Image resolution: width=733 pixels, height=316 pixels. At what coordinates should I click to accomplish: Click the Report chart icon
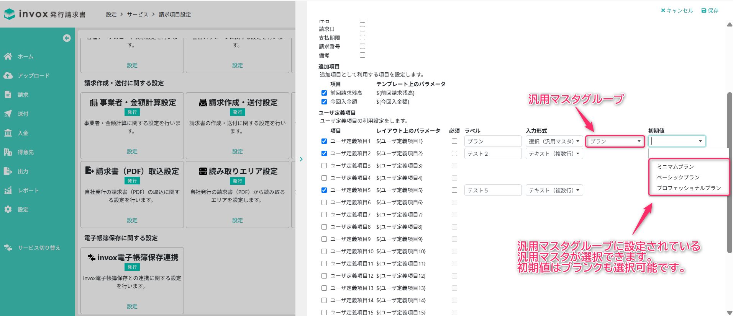(8, 191)
